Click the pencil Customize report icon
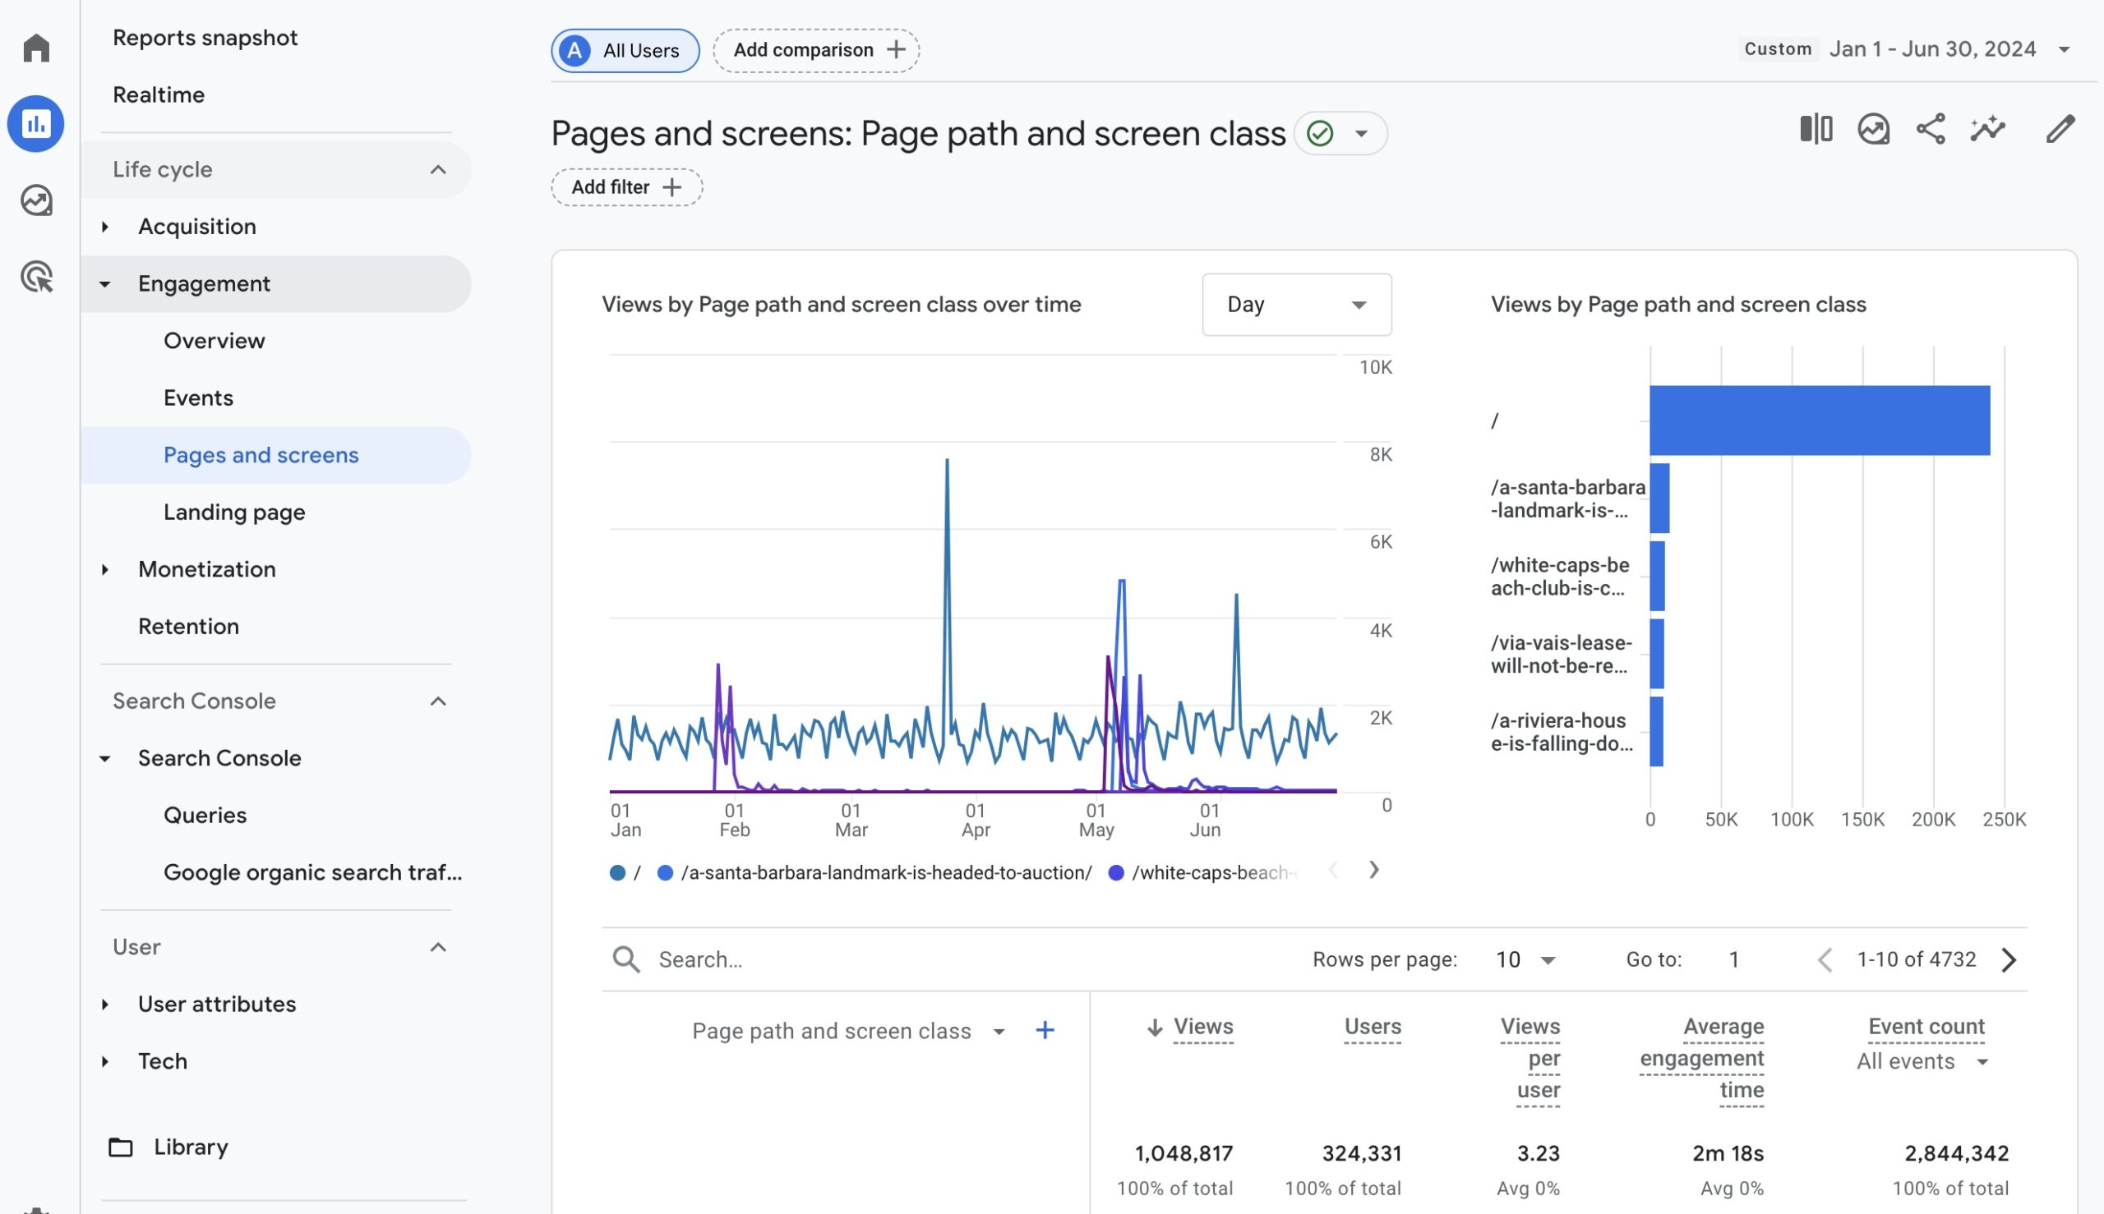The image size is (2104, 1214). tap(2060, 129)
